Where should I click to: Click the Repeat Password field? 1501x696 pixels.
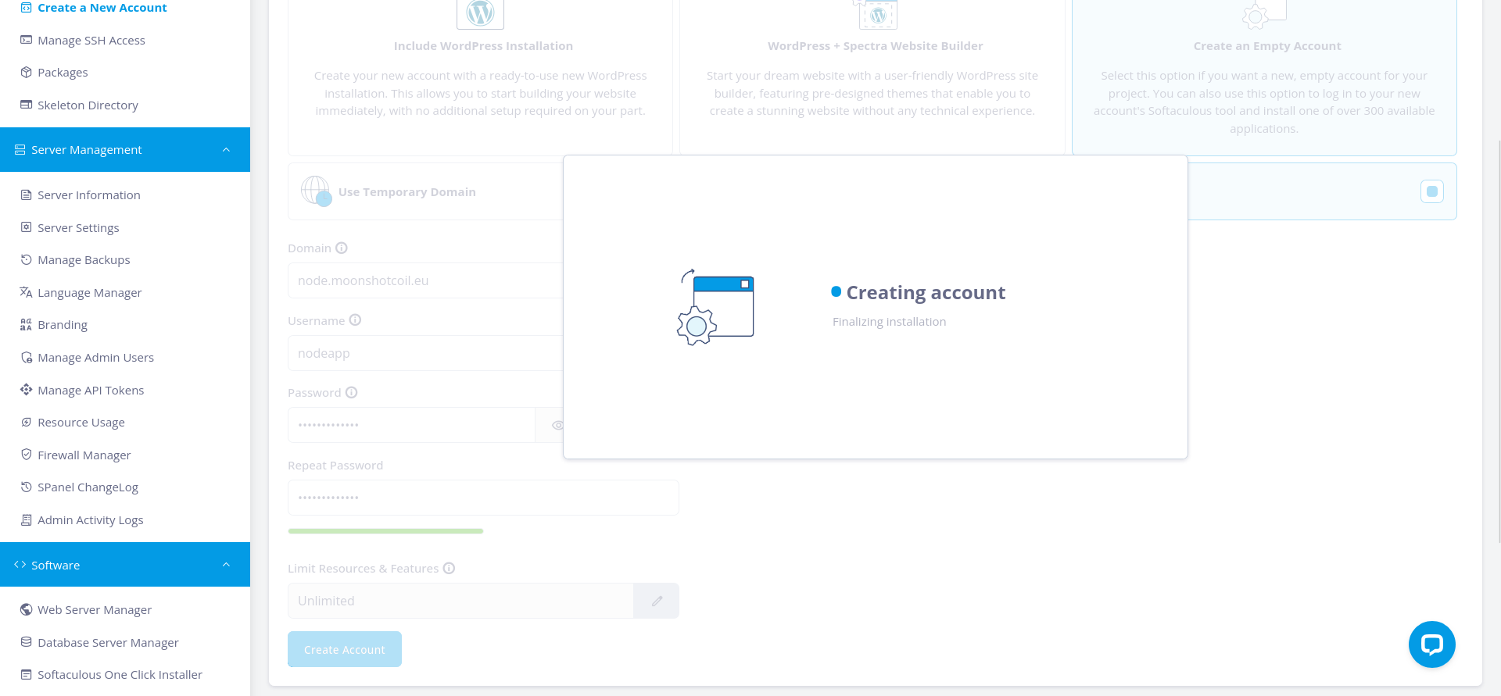pyautogui.click(x=483, y=498)
